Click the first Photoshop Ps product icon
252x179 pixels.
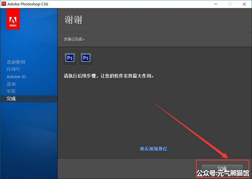(x=70, y=58)
